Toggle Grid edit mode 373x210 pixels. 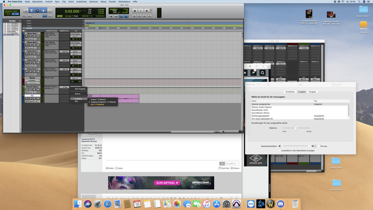coord(15,14)
